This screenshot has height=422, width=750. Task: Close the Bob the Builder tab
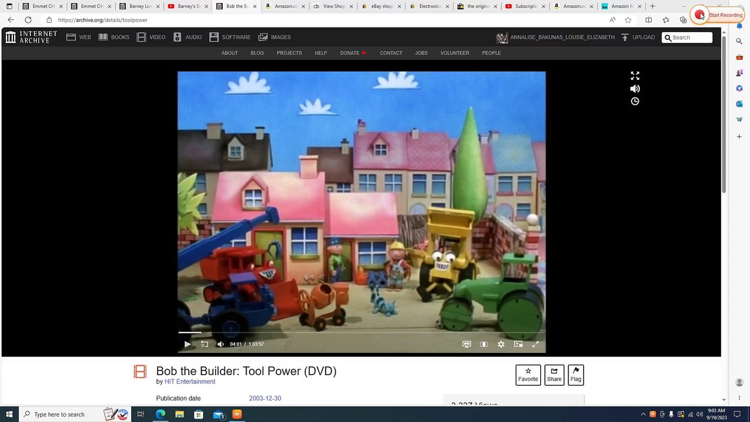point(255,6)
